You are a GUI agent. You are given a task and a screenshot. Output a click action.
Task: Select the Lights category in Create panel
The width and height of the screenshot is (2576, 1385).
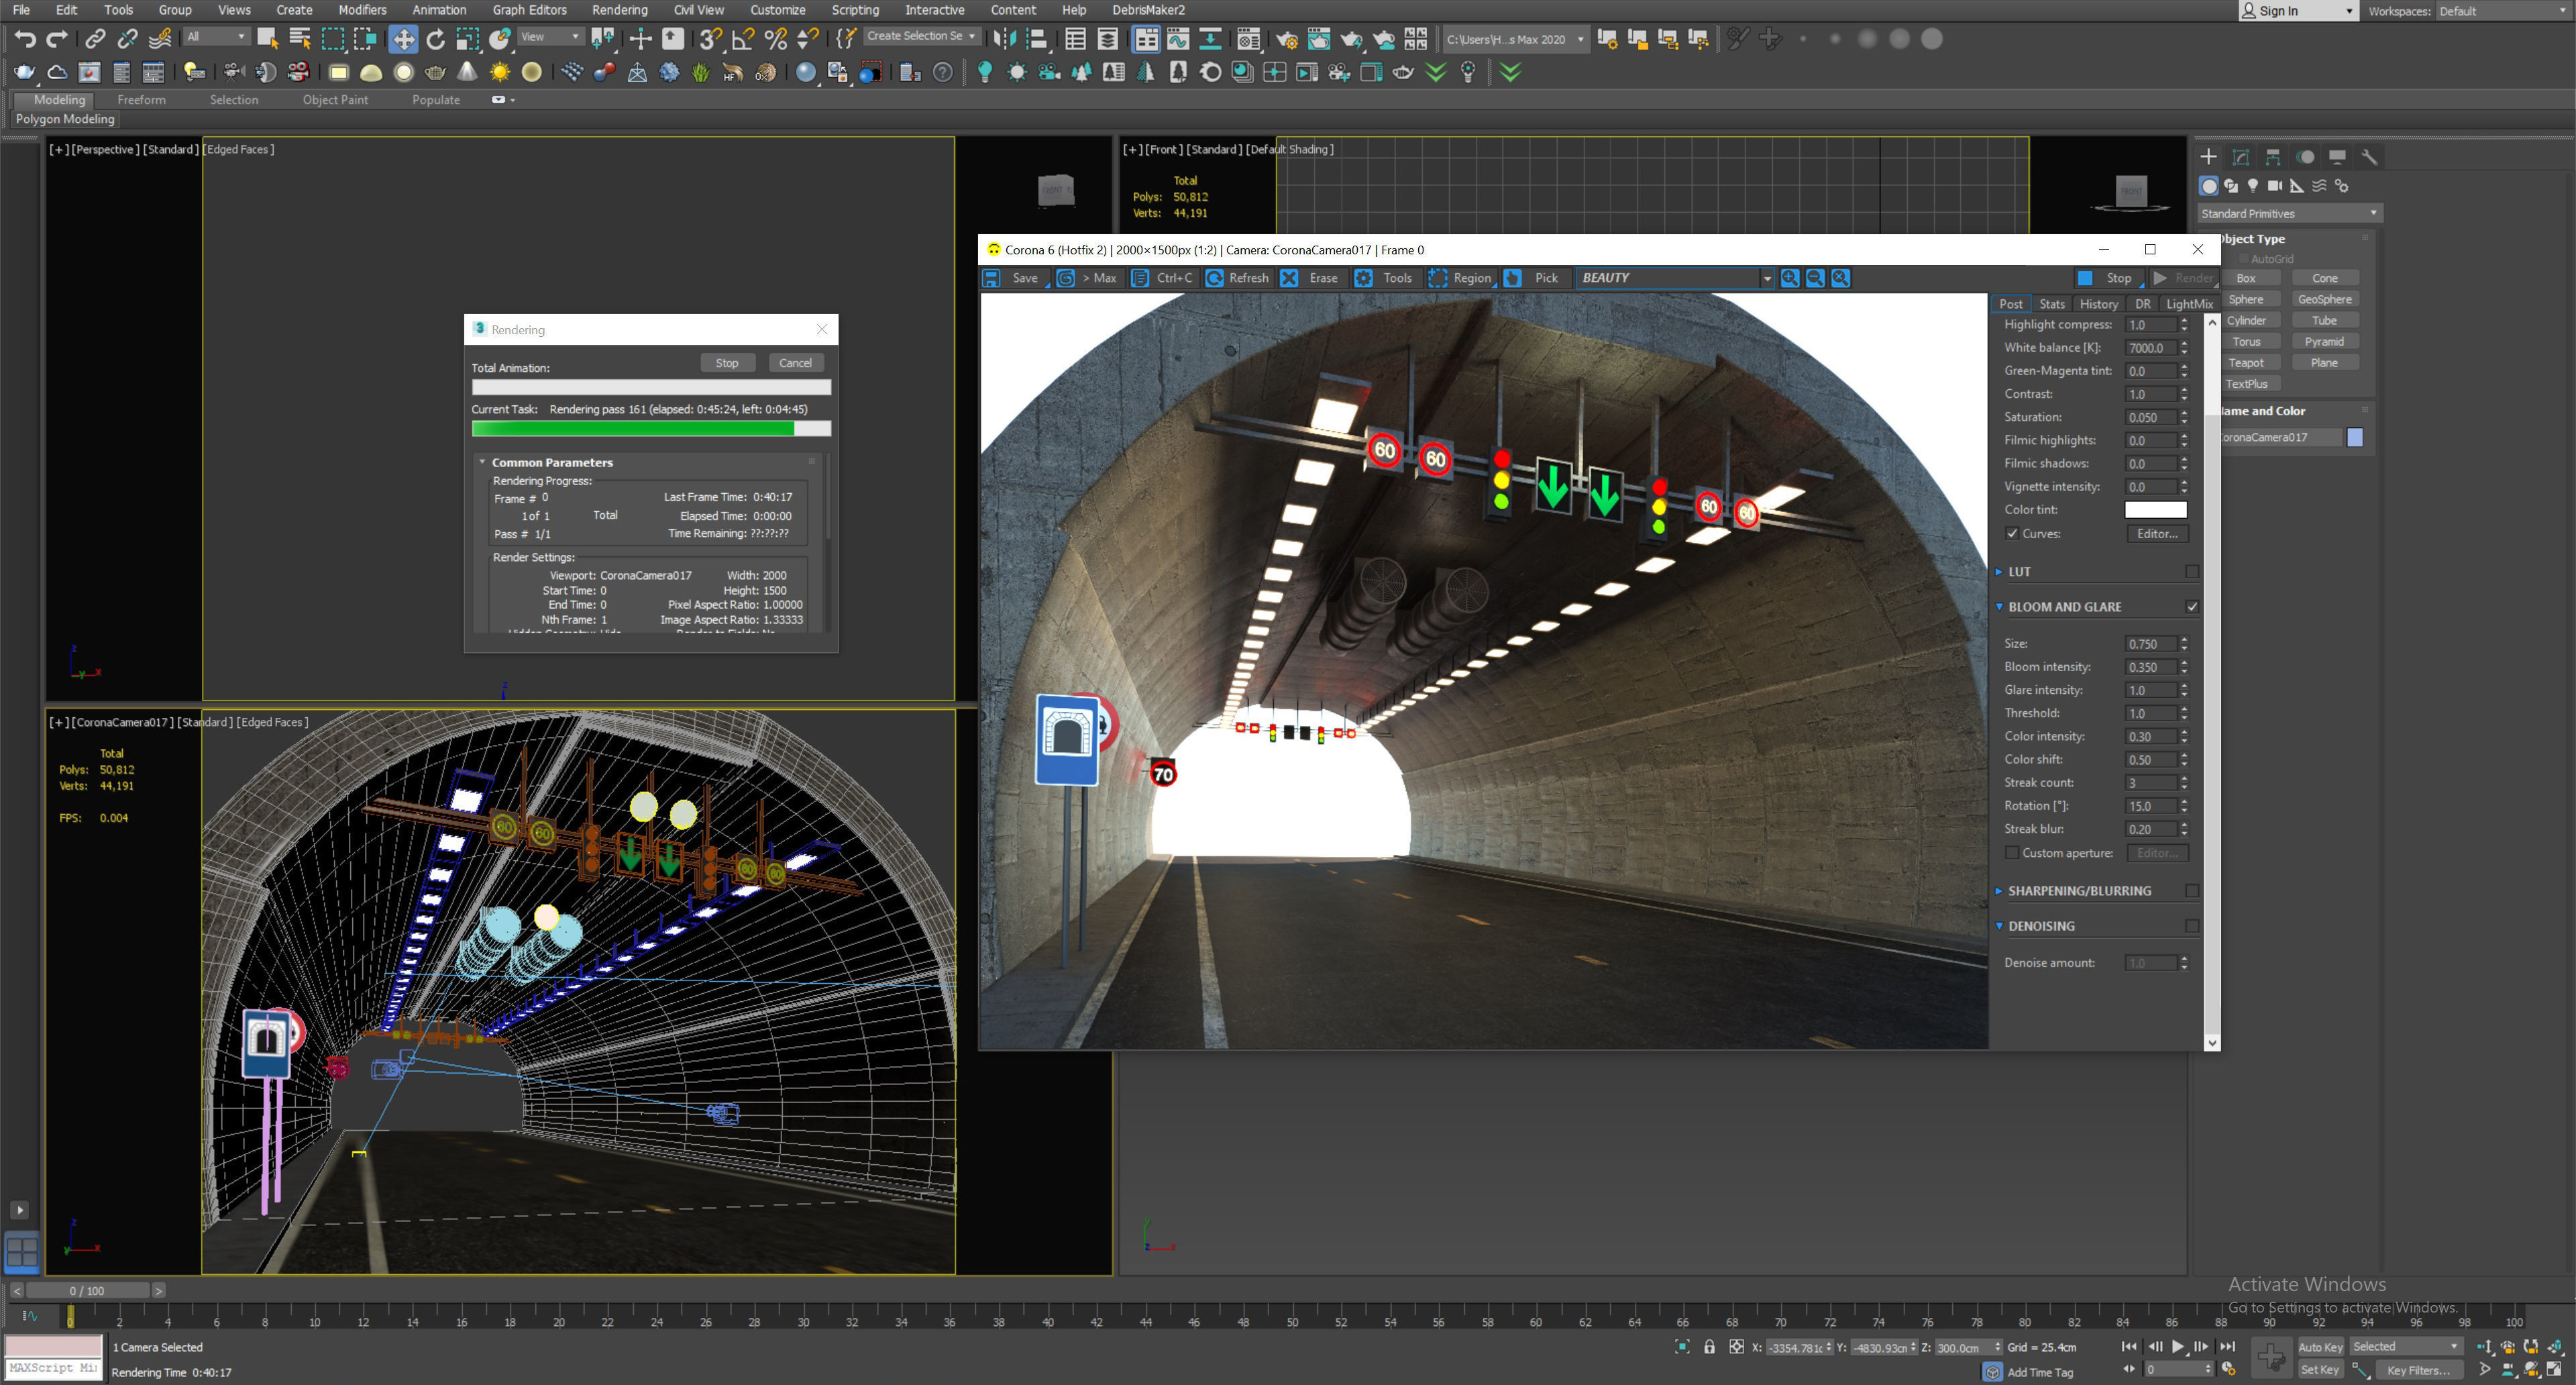[2253, 186]
